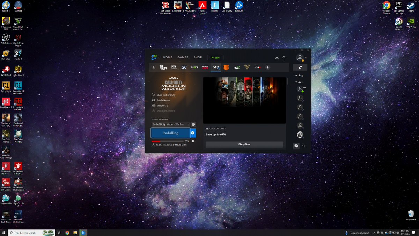Viewport: 419px width, 236px height.
Task: Open the Battle.net logo menu
Action: click(x=154, y=57)
